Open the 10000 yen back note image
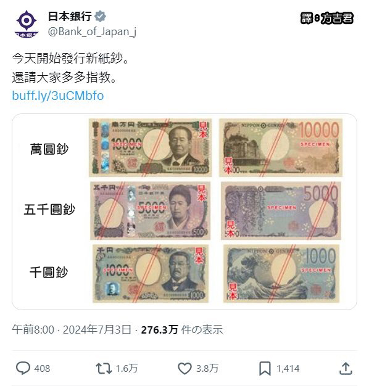 281,147
